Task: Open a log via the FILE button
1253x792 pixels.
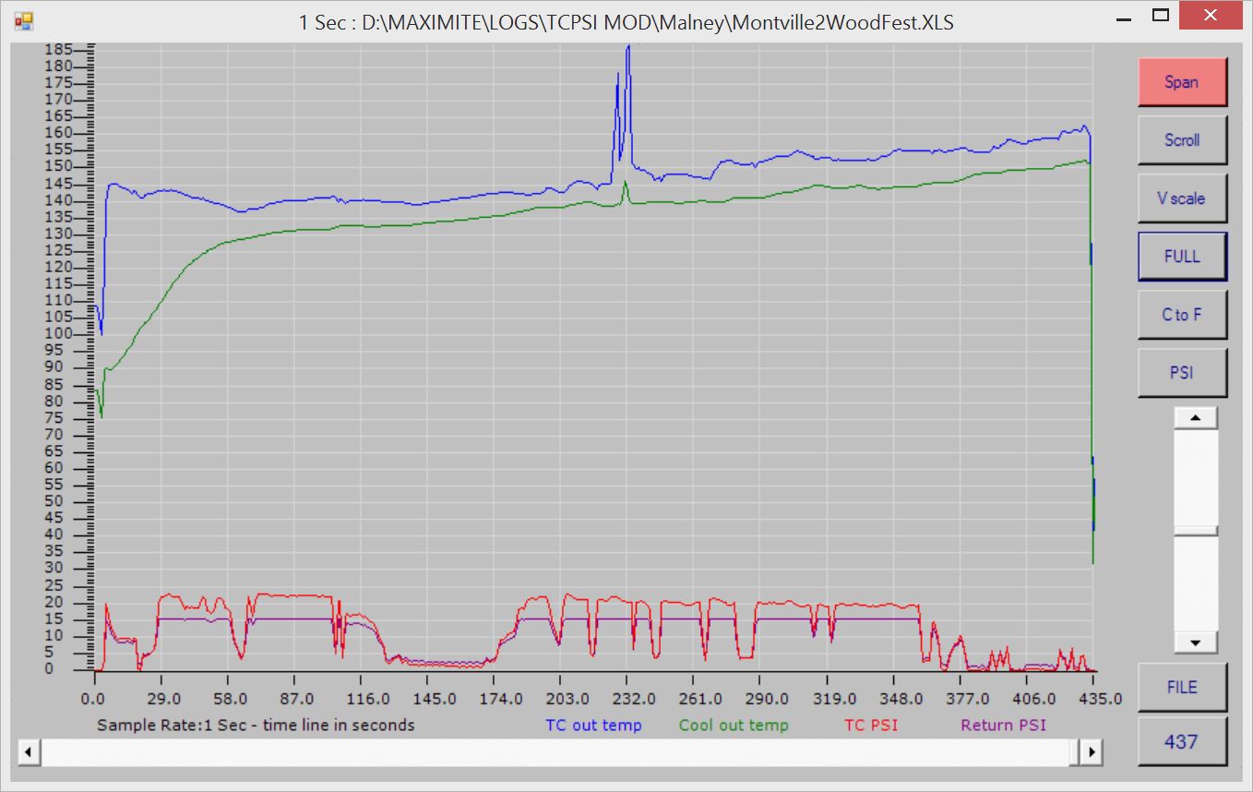Action: [1182, 688]
